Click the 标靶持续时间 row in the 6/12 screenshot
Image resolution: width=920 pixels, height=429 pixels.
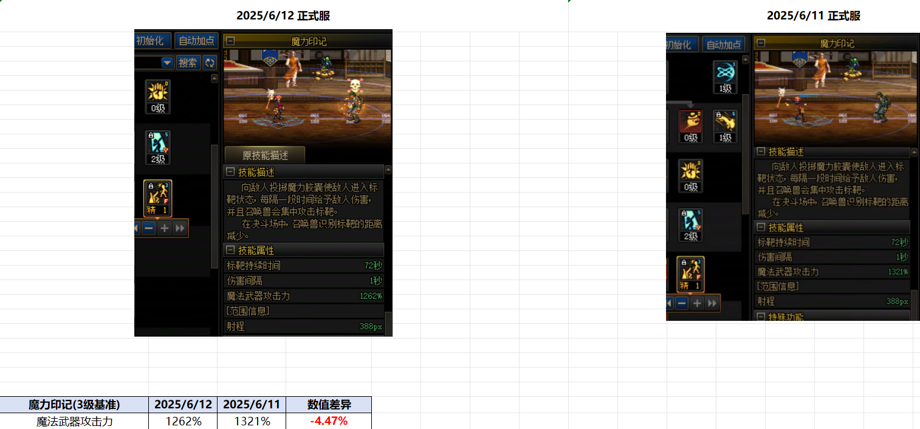tap(304, 266)
